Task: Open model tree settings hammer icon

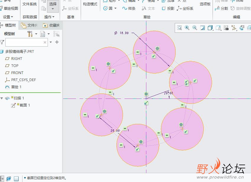Action: pos(30,34)
